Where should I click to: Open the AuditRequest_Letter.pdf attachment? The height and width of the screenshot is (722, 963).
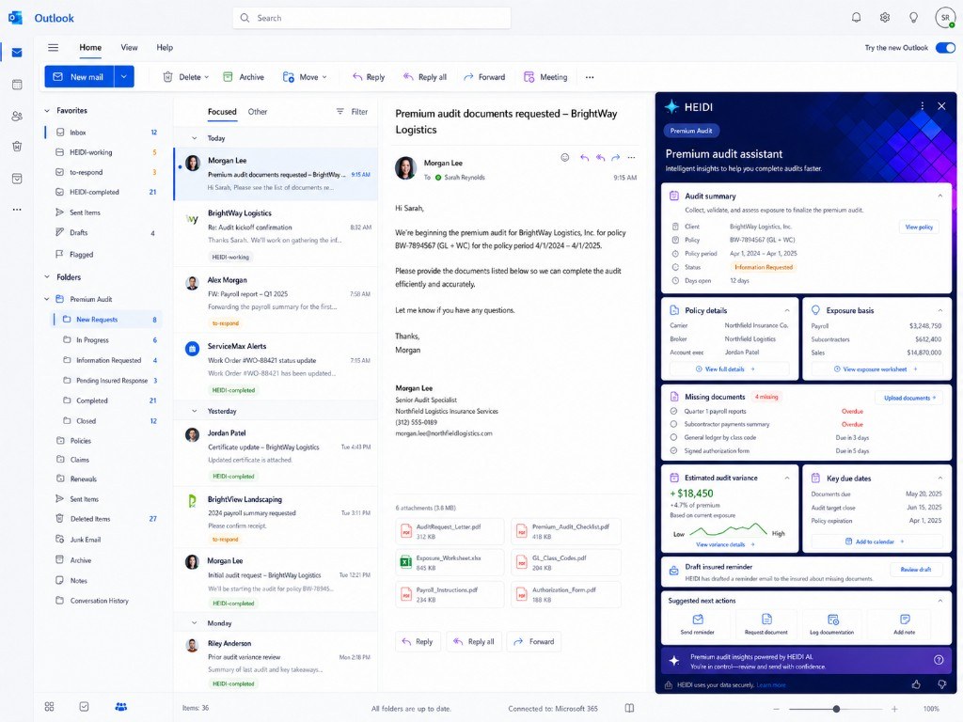[x=450, y=531]
